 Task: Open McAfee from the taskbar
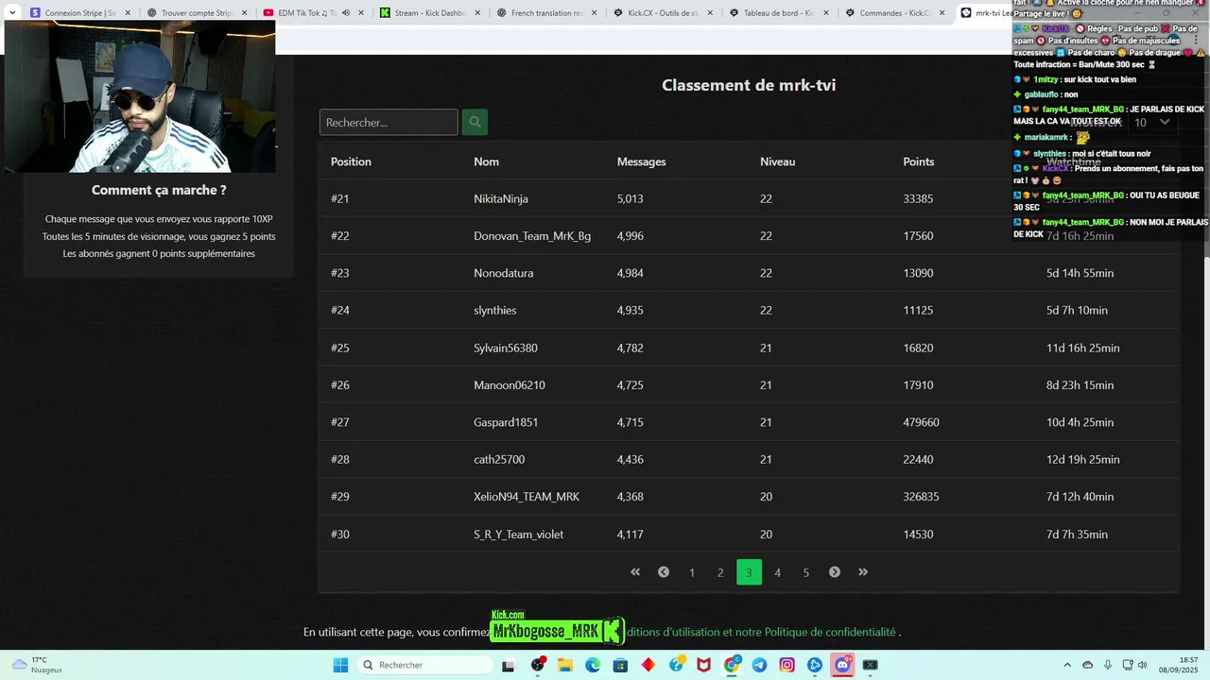(x=703, y=665)
